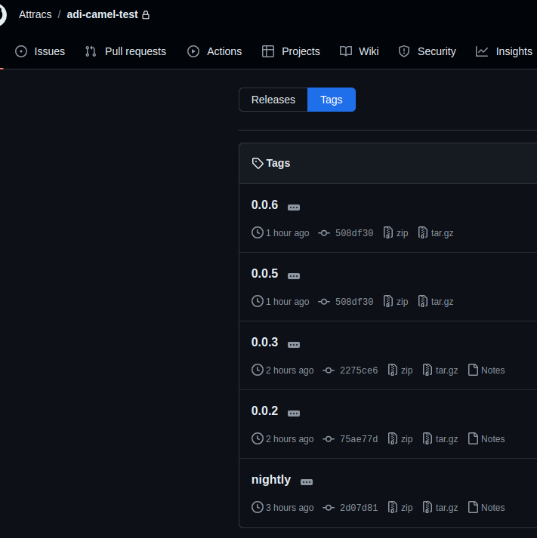Open commit 508df30 for tag 0.0.5
The width and height of the screenshot is (537, 538).
click(x=346, y=302)
